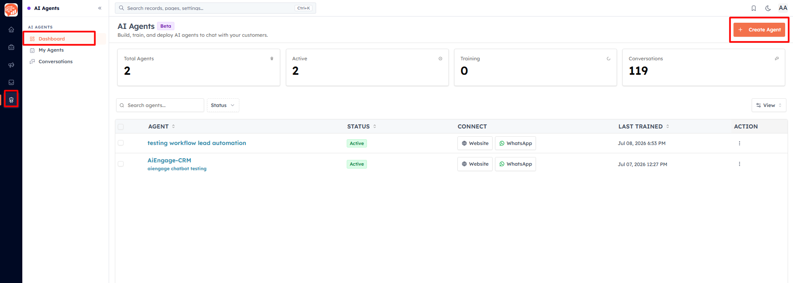This screenshot has width=793, height=283.
Task: Open testing workflow lead automation agent
Action: [197, 143]
